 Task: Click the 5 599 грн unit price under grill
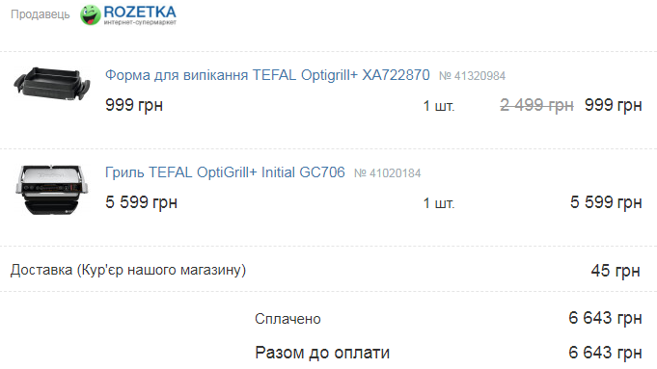coord(142,202)
